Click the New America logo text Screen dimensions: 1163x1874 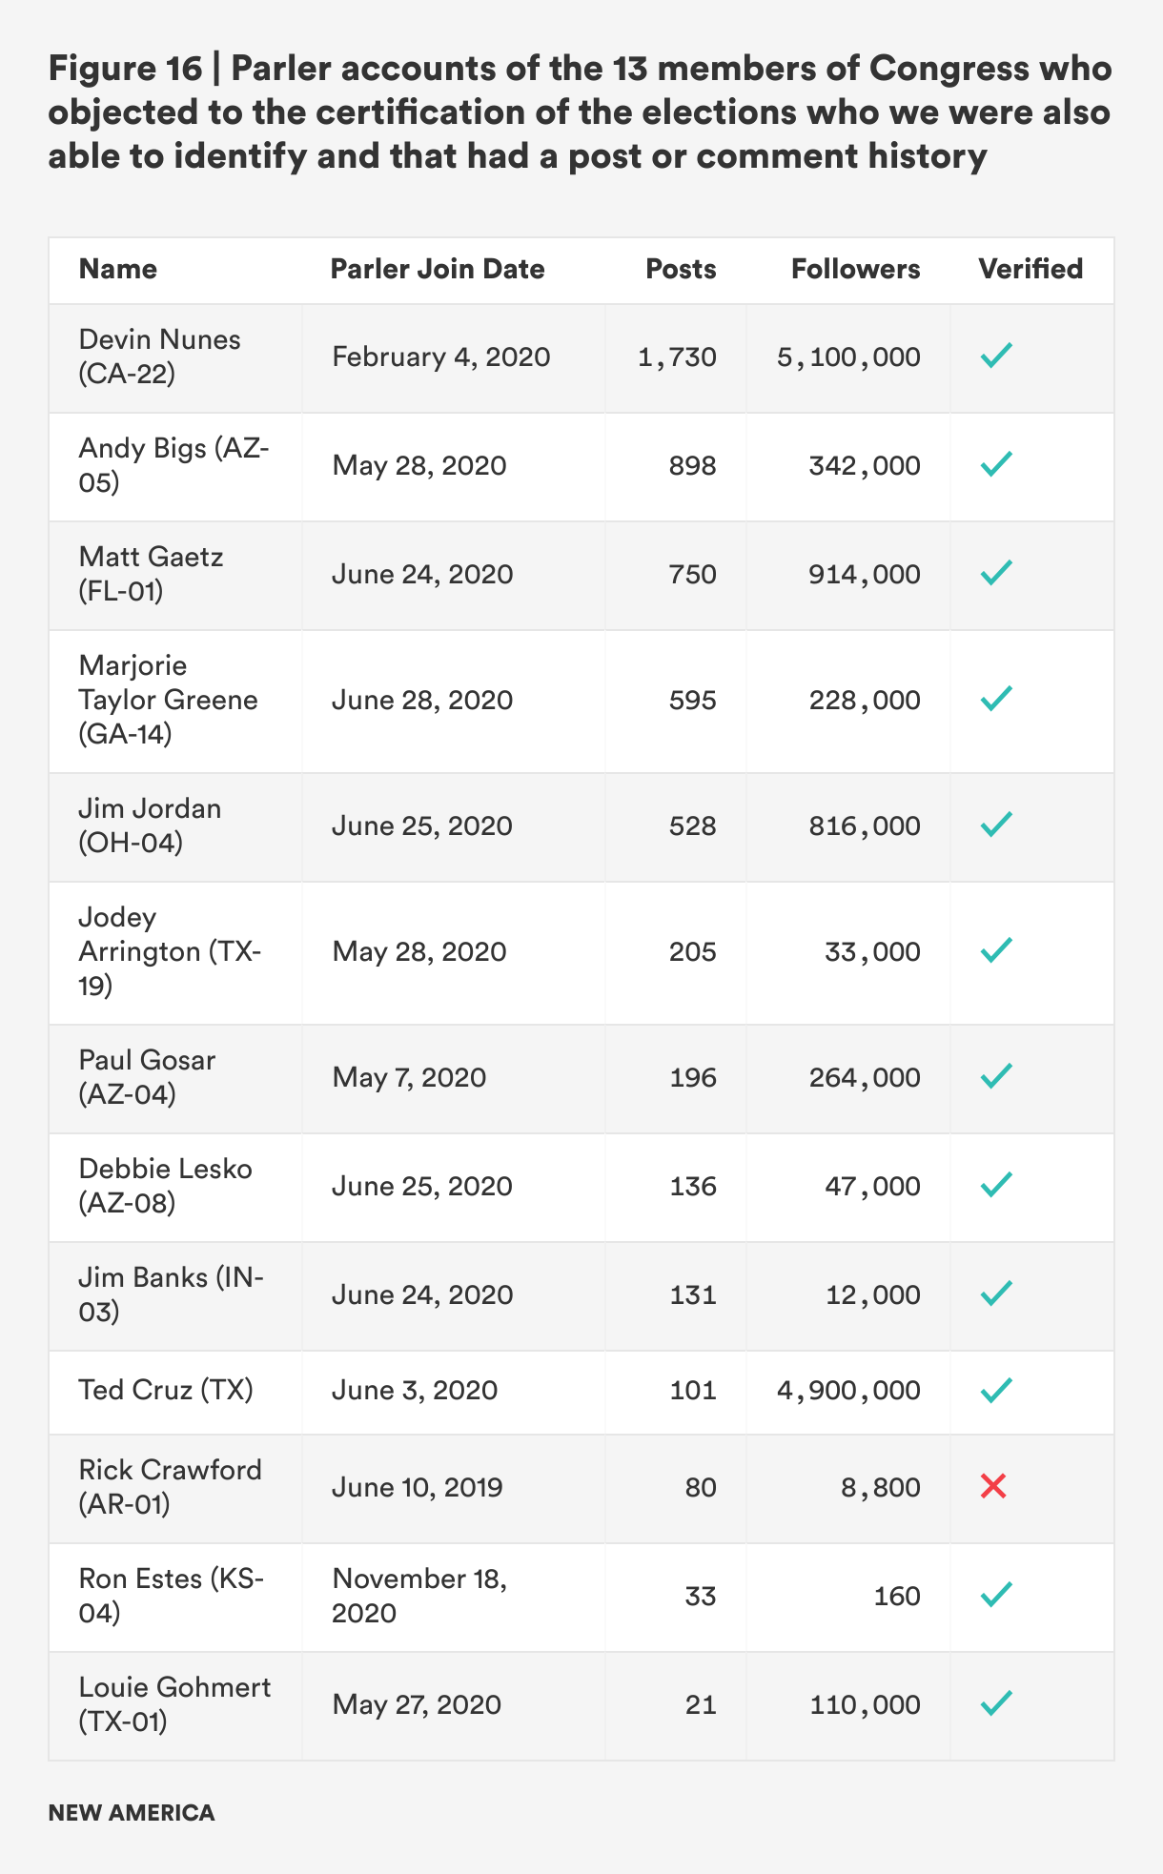tap(132, 1813)
